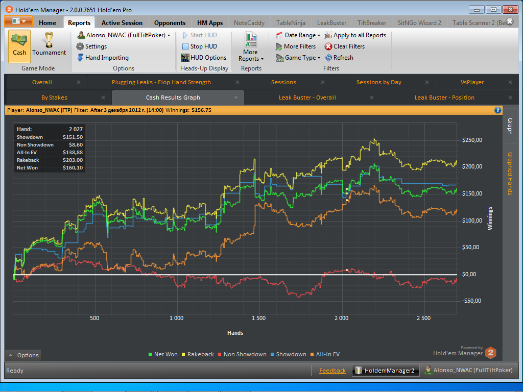The image size is (523, 392).
Task: Open More Filters
Action: click(x=296, y=46)
